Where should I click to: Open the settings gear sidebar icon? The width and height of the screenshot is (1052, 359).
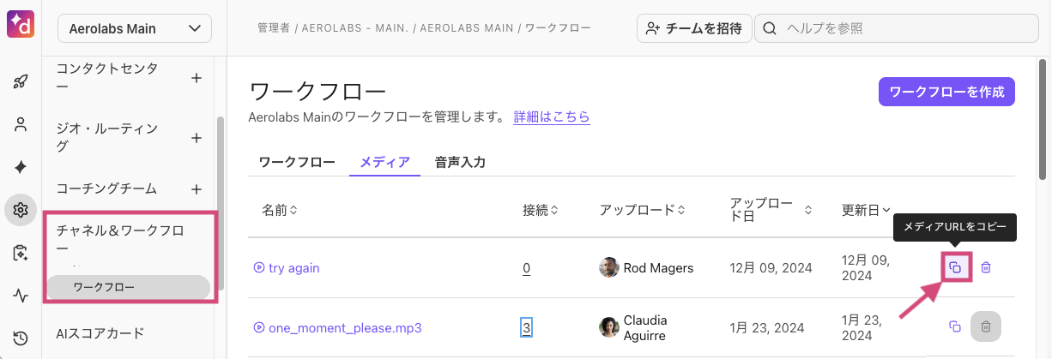coord(21,210)
